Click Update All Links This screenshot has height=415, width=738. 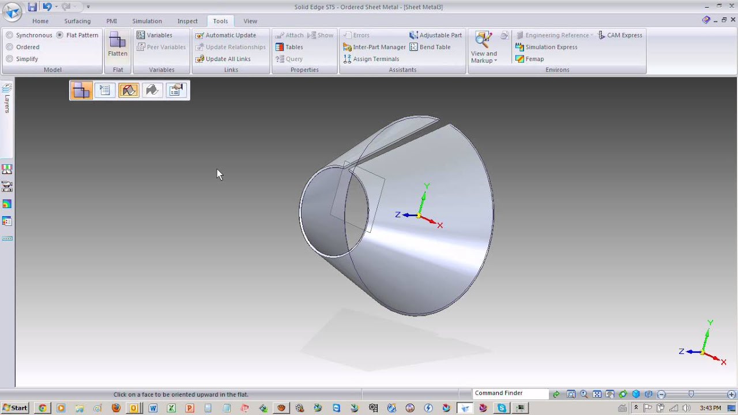click(x=223, y=59)
